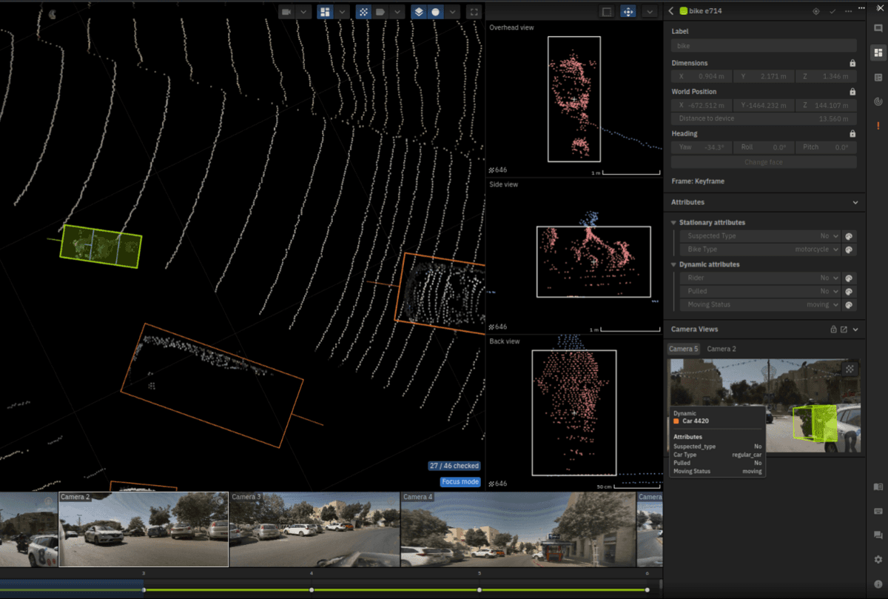Toggle the layers stack icon
Viewport: 888px width, 599px height.
tap(419, 12)
